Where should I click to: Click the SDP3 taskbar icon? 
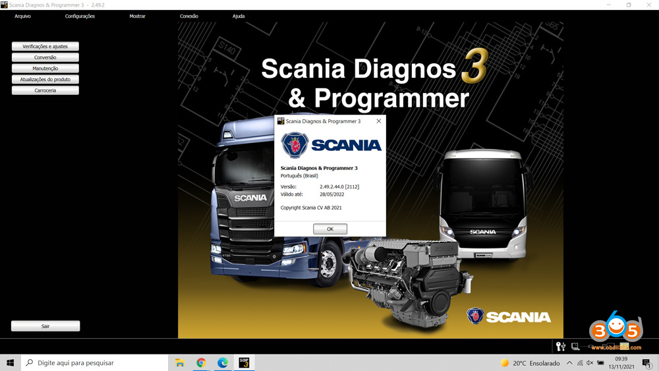click(244, 363)
